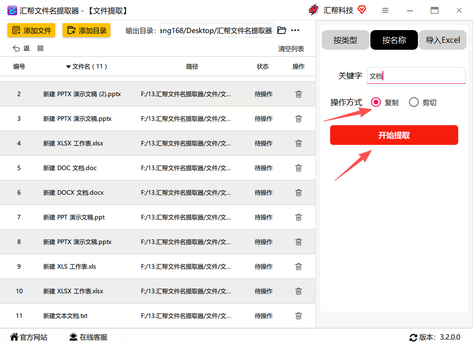The image size is (473, 345).
Task: Click the hamburger menu icon in title bar
Action: 385,10
